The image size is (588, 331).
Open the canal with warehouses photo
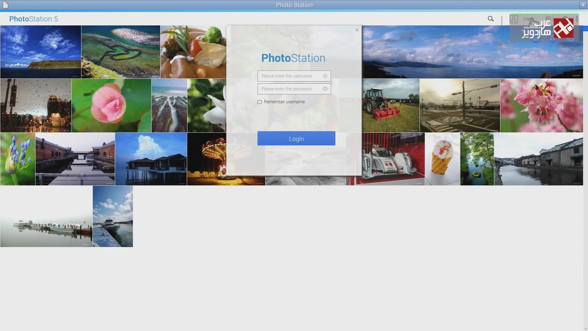(538, 159)
